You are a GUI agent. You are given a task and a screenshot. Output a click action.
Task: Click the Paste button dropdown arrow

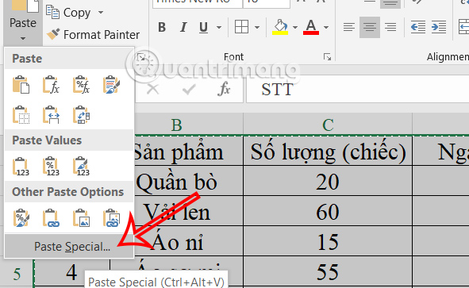point(23,38)
